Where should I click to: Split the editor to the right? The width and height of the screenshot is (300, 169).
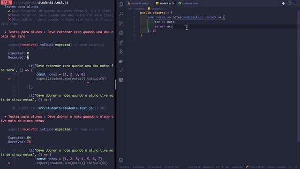(x=289, y=3)
